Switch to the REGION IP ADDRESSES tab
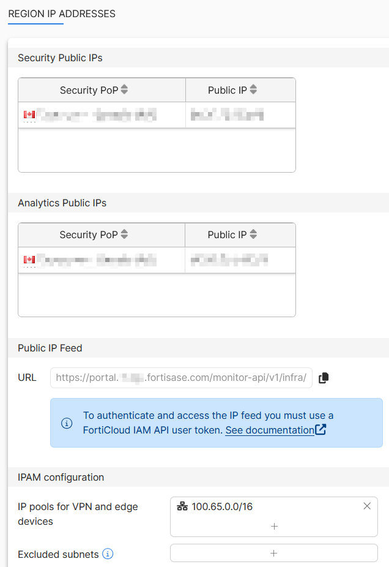This screenshot has width=389, height=567. [62, 13]
